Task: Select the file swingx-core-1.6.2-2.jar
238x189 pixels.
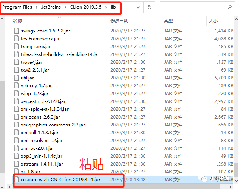Action: coord(46,31)
